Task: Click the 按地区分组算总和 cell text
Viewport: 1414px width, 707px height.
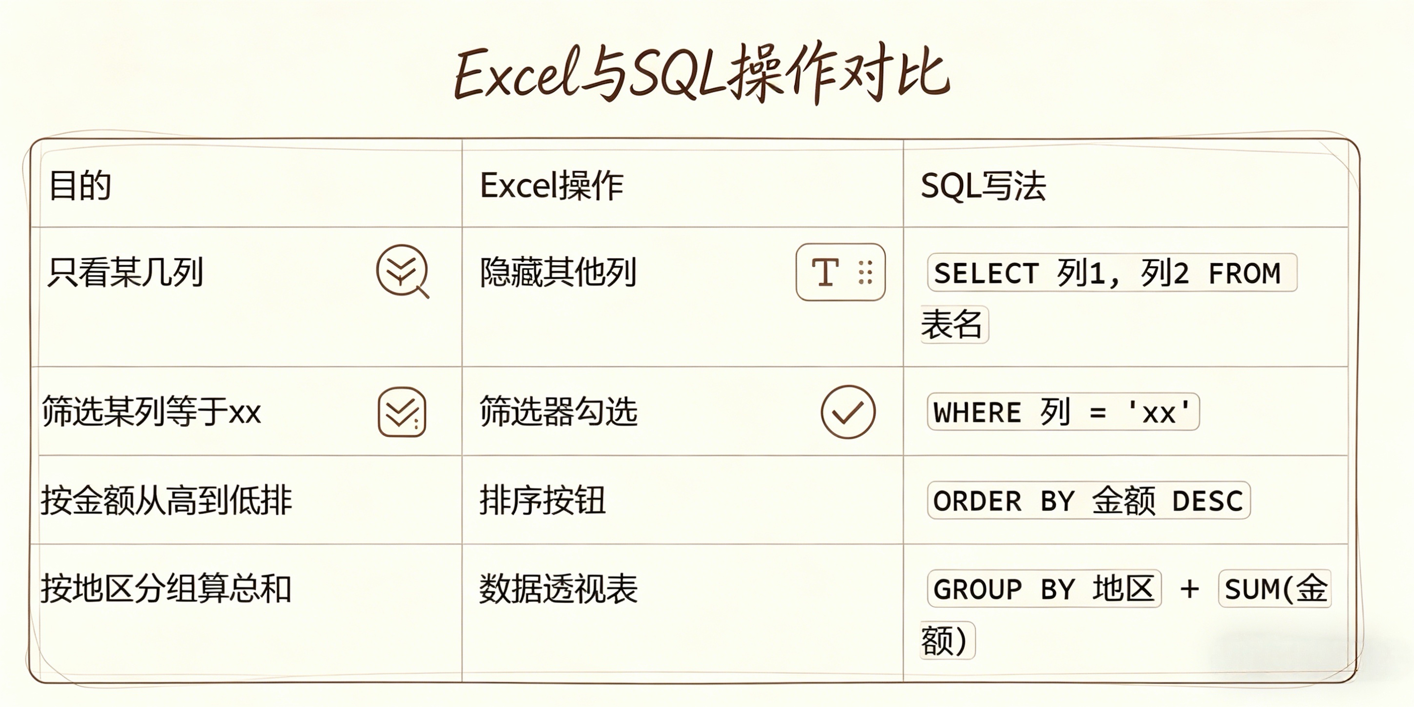Action: tap(166, 588)
